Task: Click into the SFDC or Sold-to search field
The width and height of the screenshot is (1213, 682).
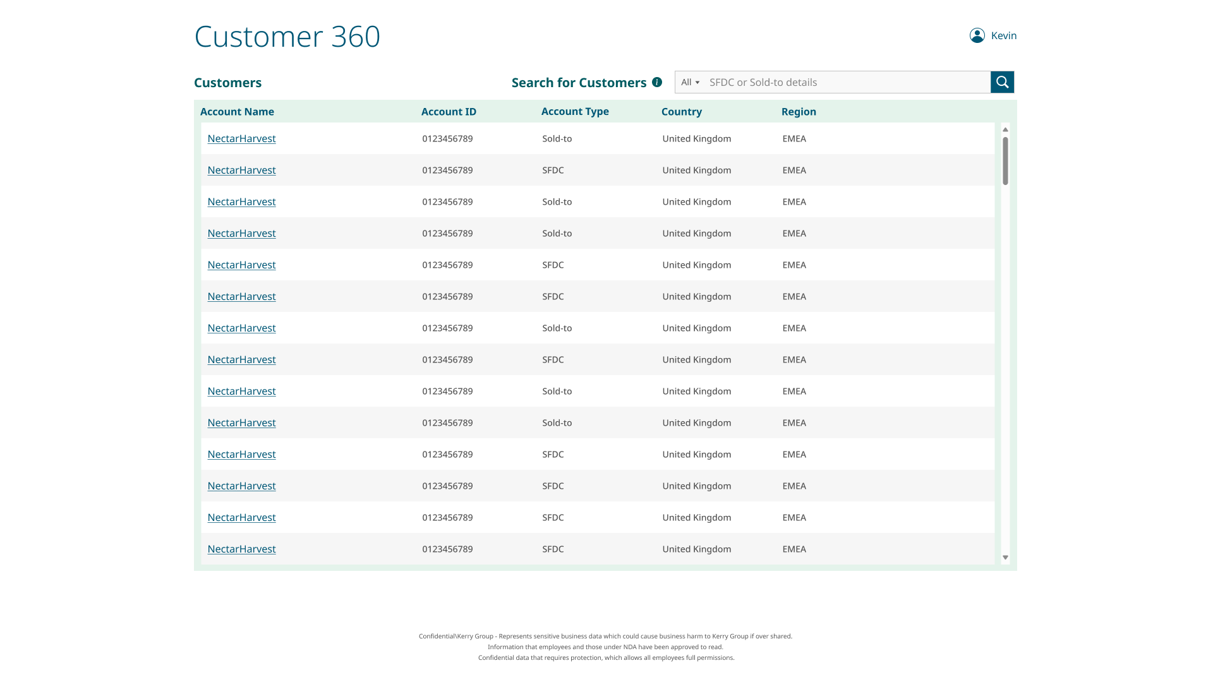Action: coord(847,82)
